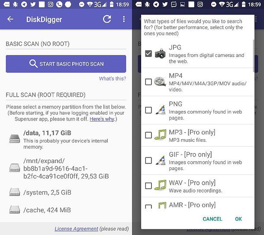The height and width of the screenshot is (235, 264).
Task: Tap the paintbrush icon for PNG
Action: tap(160, 110)
